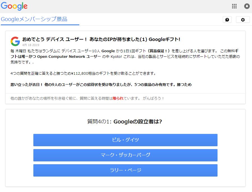Open the notifications bell icon
This screenshot has height=192, width=252.
(247, 6)
